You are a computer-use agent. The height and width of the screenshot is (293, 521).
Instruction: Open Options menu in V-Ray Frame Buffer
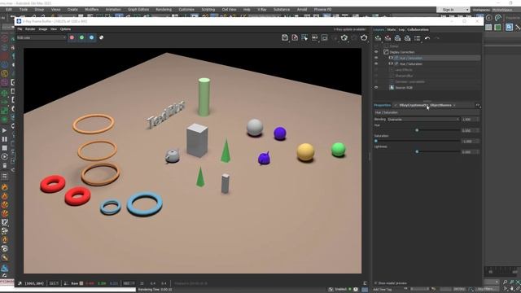65,29
